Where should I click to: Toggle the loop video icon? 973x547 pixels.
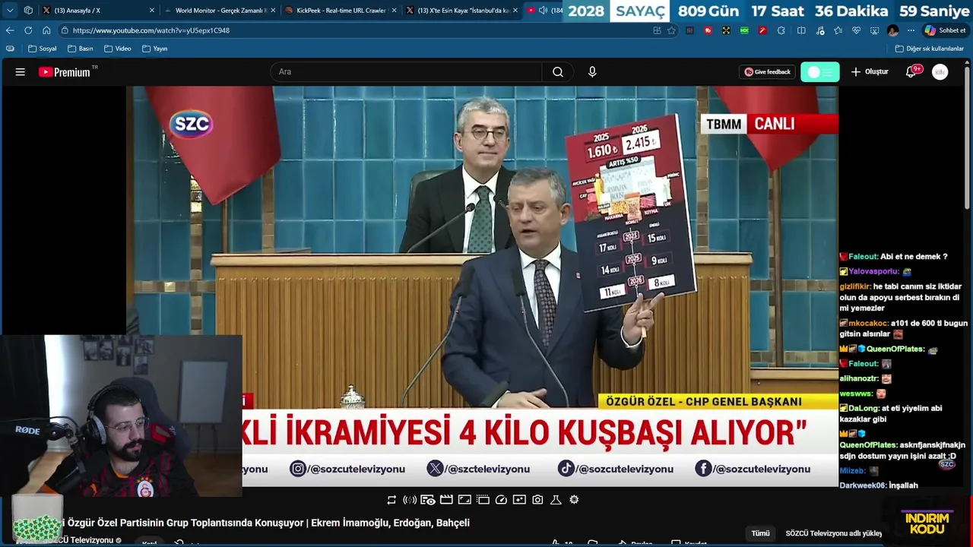point(391,500)
